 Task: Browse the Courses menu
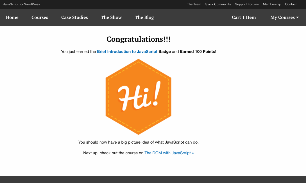point(40,17)
